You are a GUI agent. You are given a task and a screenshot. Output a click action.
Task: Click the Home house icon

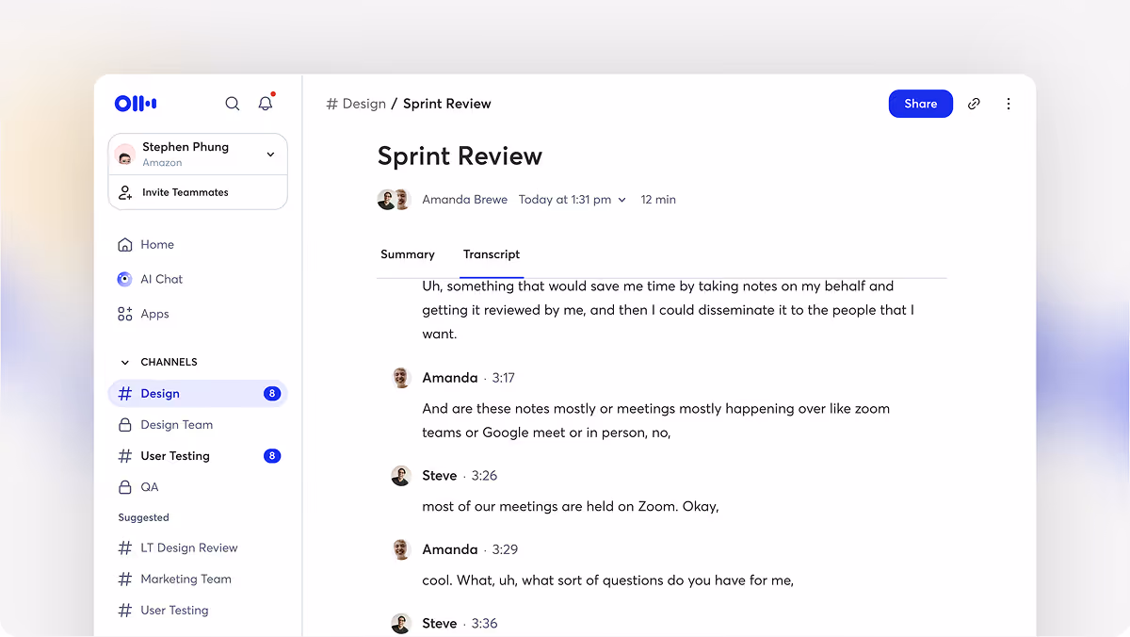coord(125,245)
